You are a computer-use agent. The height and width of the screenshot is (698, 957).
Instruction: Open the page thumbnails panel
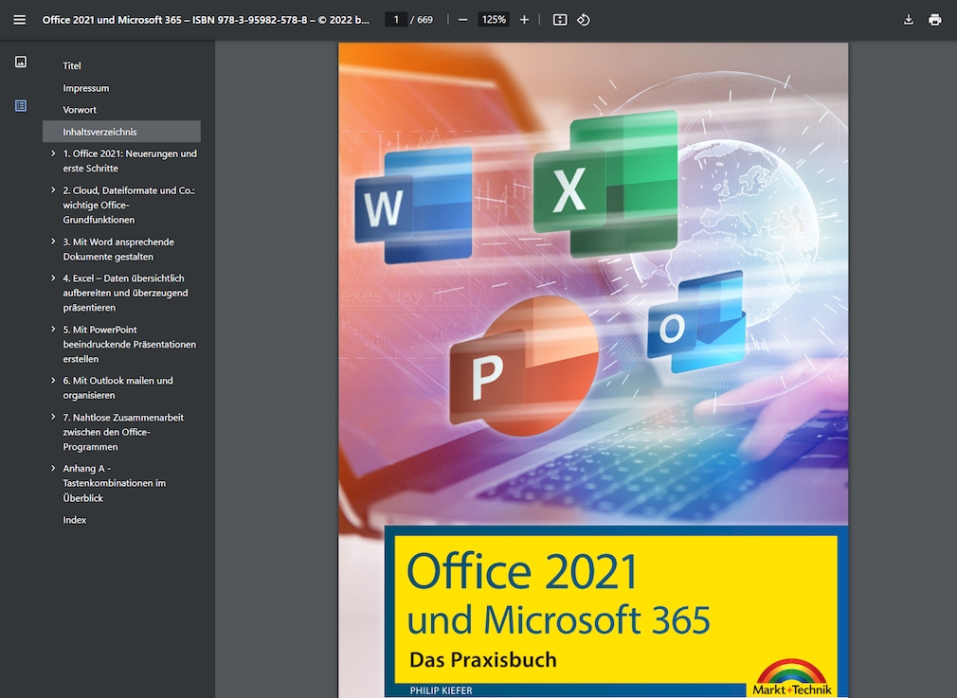tap(20, 61)
